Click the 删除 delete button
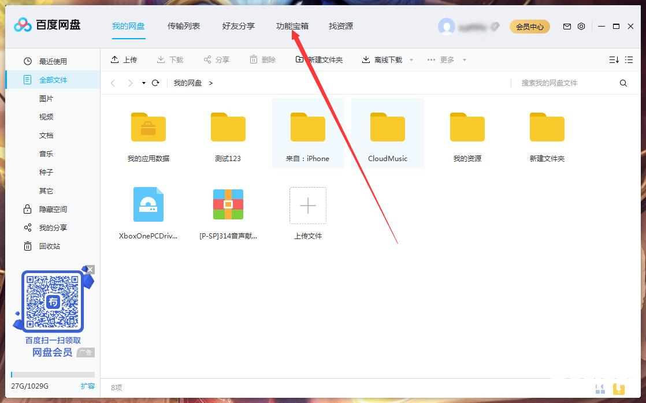 (262, 59)
